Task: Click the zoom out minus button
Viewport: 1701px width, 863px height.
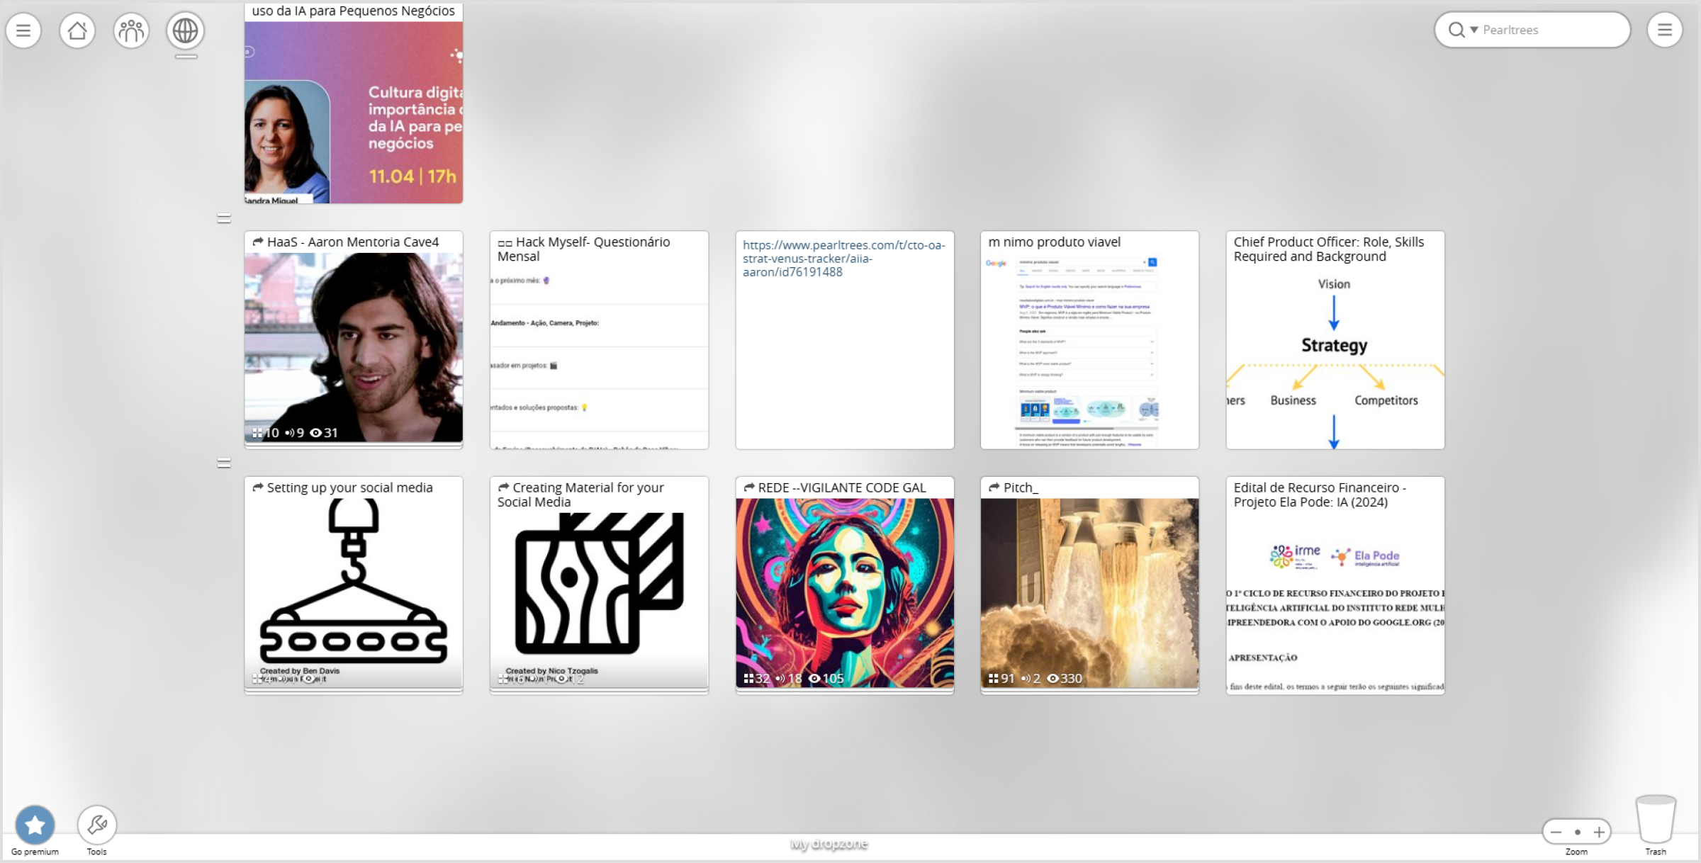Action: (1556, 832)
